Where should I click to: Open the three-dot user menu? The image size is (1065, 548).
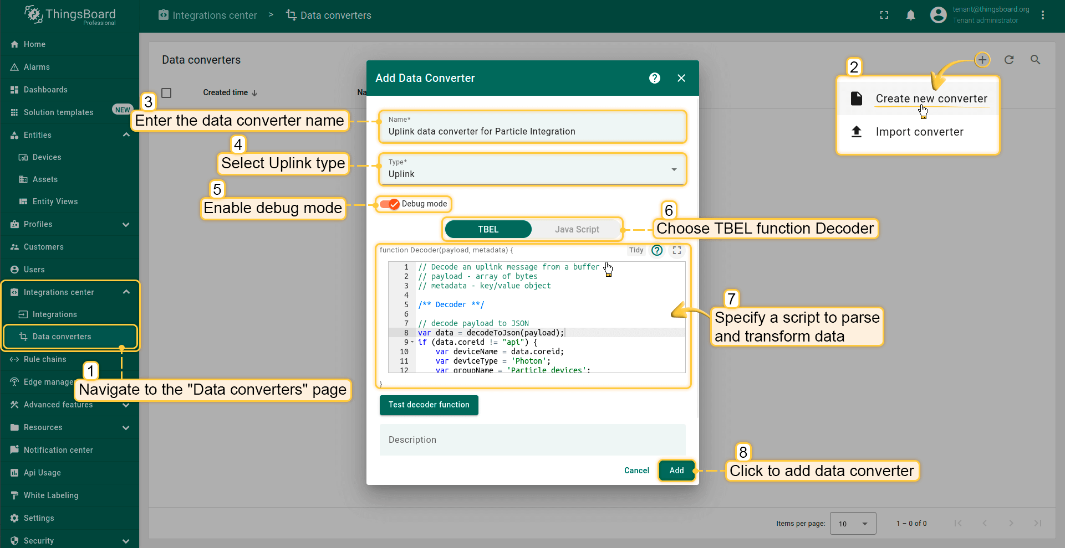[1043, 15]
